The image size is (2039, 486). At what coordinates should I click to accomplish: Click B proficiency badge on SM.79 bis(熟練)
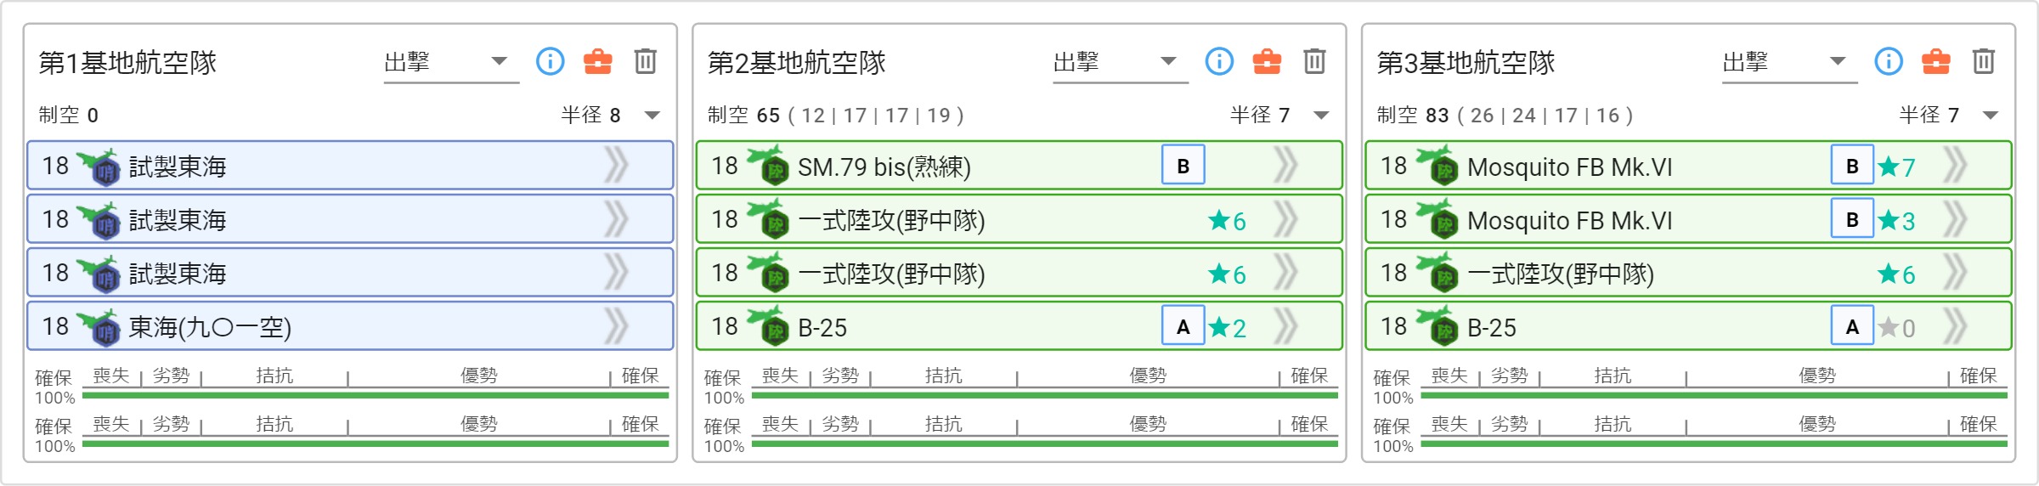1183,166
